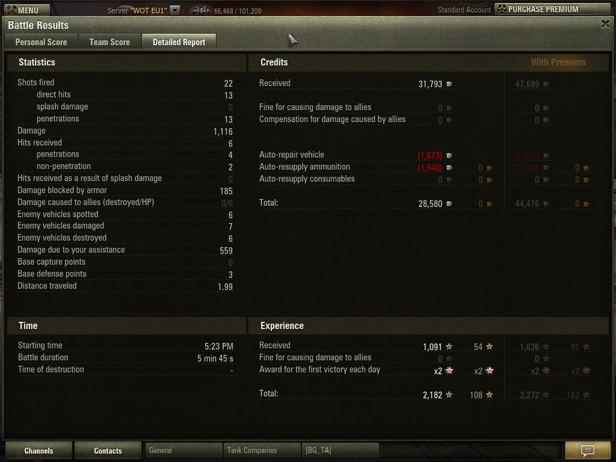The width and height of the screenshot is (616, 462).
Task: Click the credits coin icon beside Received 31,793
Action: (449, 84)
